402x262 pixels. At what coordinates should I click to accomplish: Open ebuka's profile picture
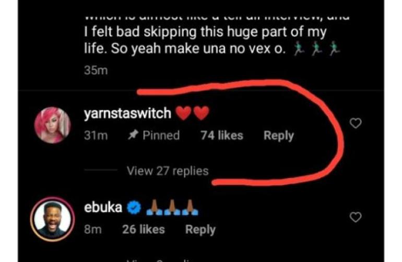point(52,218)
